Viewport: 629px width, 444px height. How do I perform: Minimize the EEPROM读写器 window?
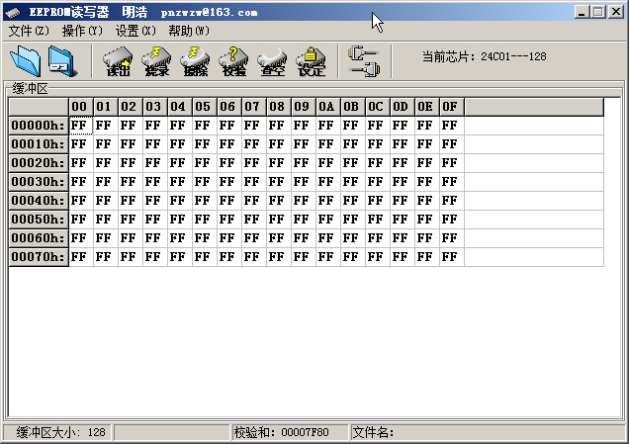click(x=581, y=12)
